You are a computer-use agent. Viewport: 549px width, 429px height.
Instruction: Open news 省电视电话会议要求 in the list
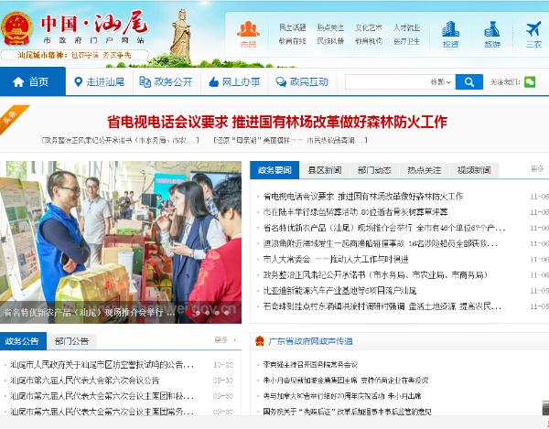[363, 197]
